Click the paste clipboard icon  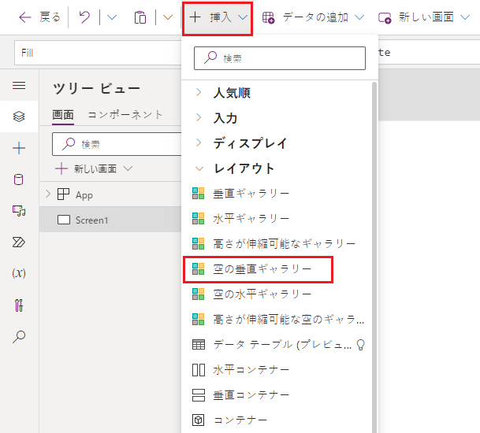coord(140,17)
